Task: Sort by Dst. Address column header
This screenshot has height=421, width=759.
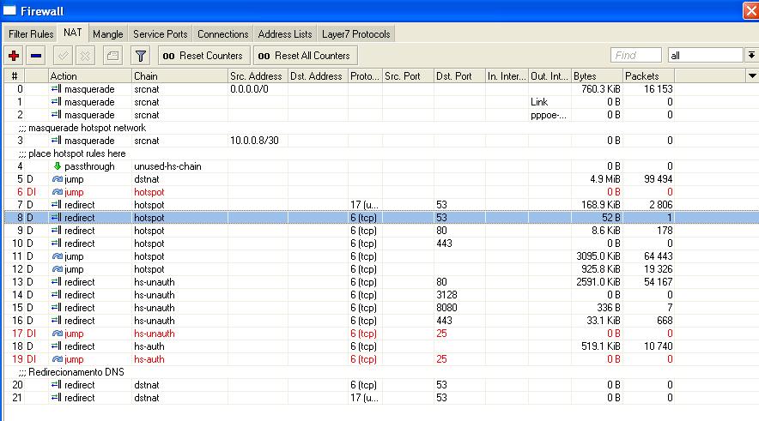Action: point(318,76)
